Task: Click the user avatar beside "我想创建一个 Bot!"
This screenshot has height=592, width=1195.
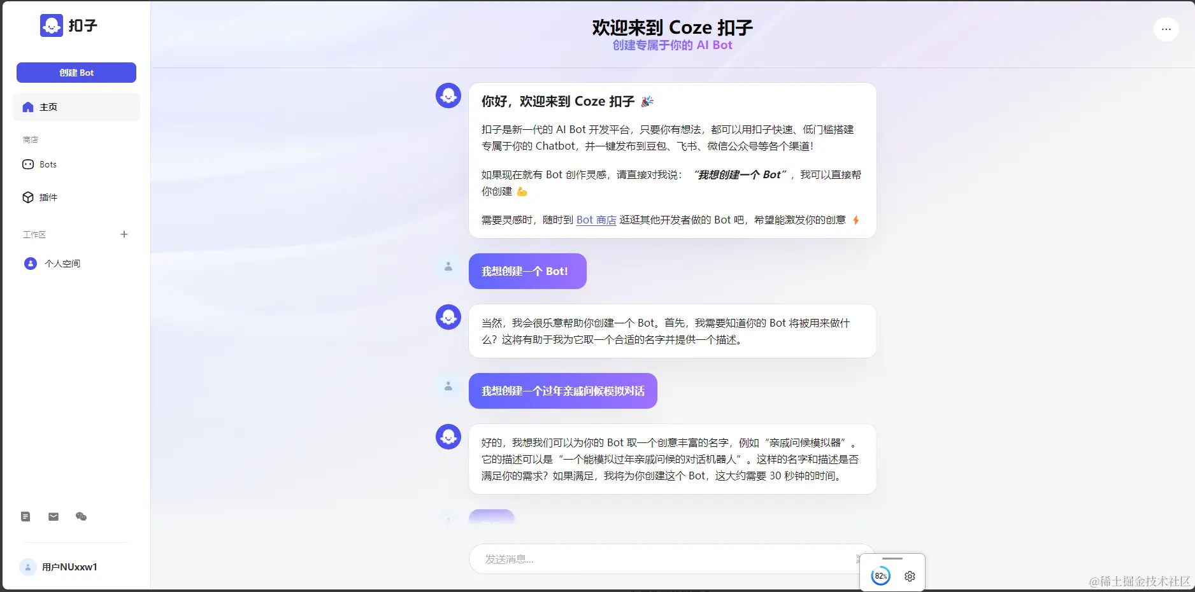Action: click(448, 266)
